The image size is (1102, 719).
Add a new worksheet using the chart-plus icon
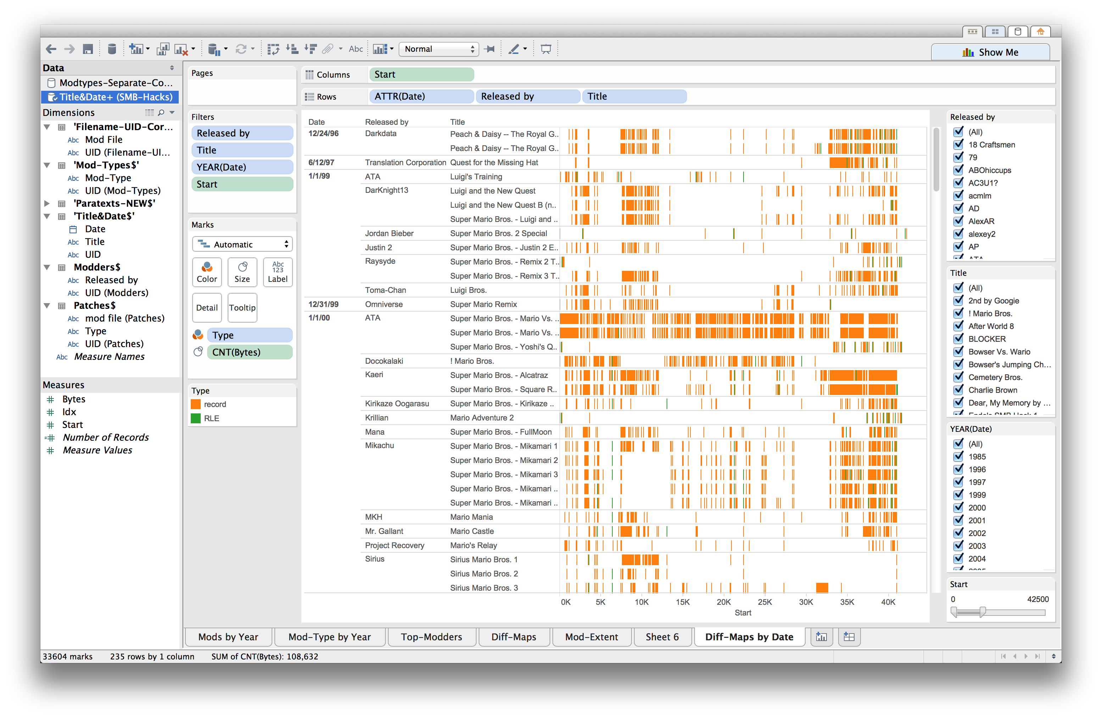(x=136, y=49)
